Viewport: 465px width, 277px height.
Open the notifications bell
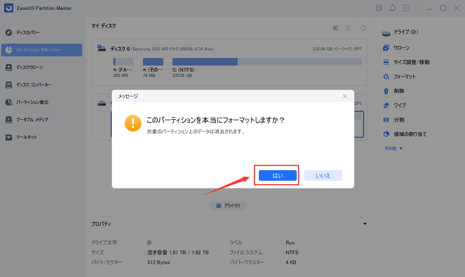(393, 8)
